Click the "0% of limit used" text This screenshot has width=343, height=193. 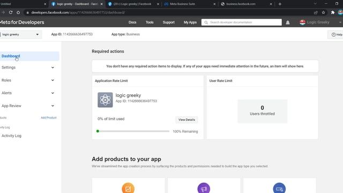click(111, 119)
